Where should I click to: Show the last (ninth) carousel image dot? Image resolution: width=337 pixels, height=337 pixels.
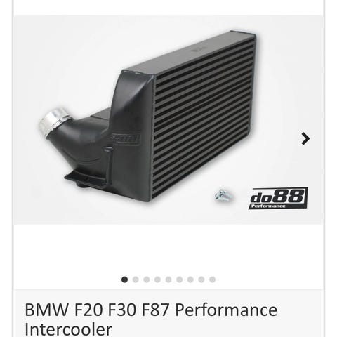[x=213, y=279]
